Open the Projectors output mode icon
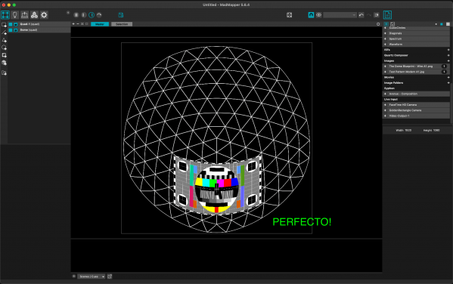This screenshot has height=284, width=453. tap(24, 14)
